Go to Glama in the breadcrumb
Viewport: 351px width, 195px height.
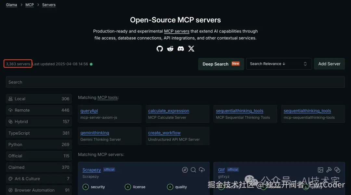(11, 5)
